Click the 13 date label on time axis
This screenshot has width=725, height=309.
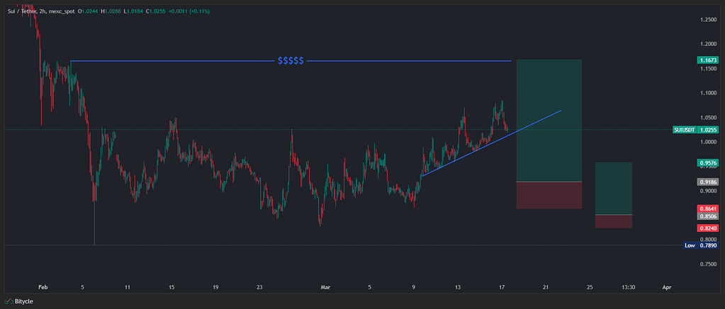point(458,287)
